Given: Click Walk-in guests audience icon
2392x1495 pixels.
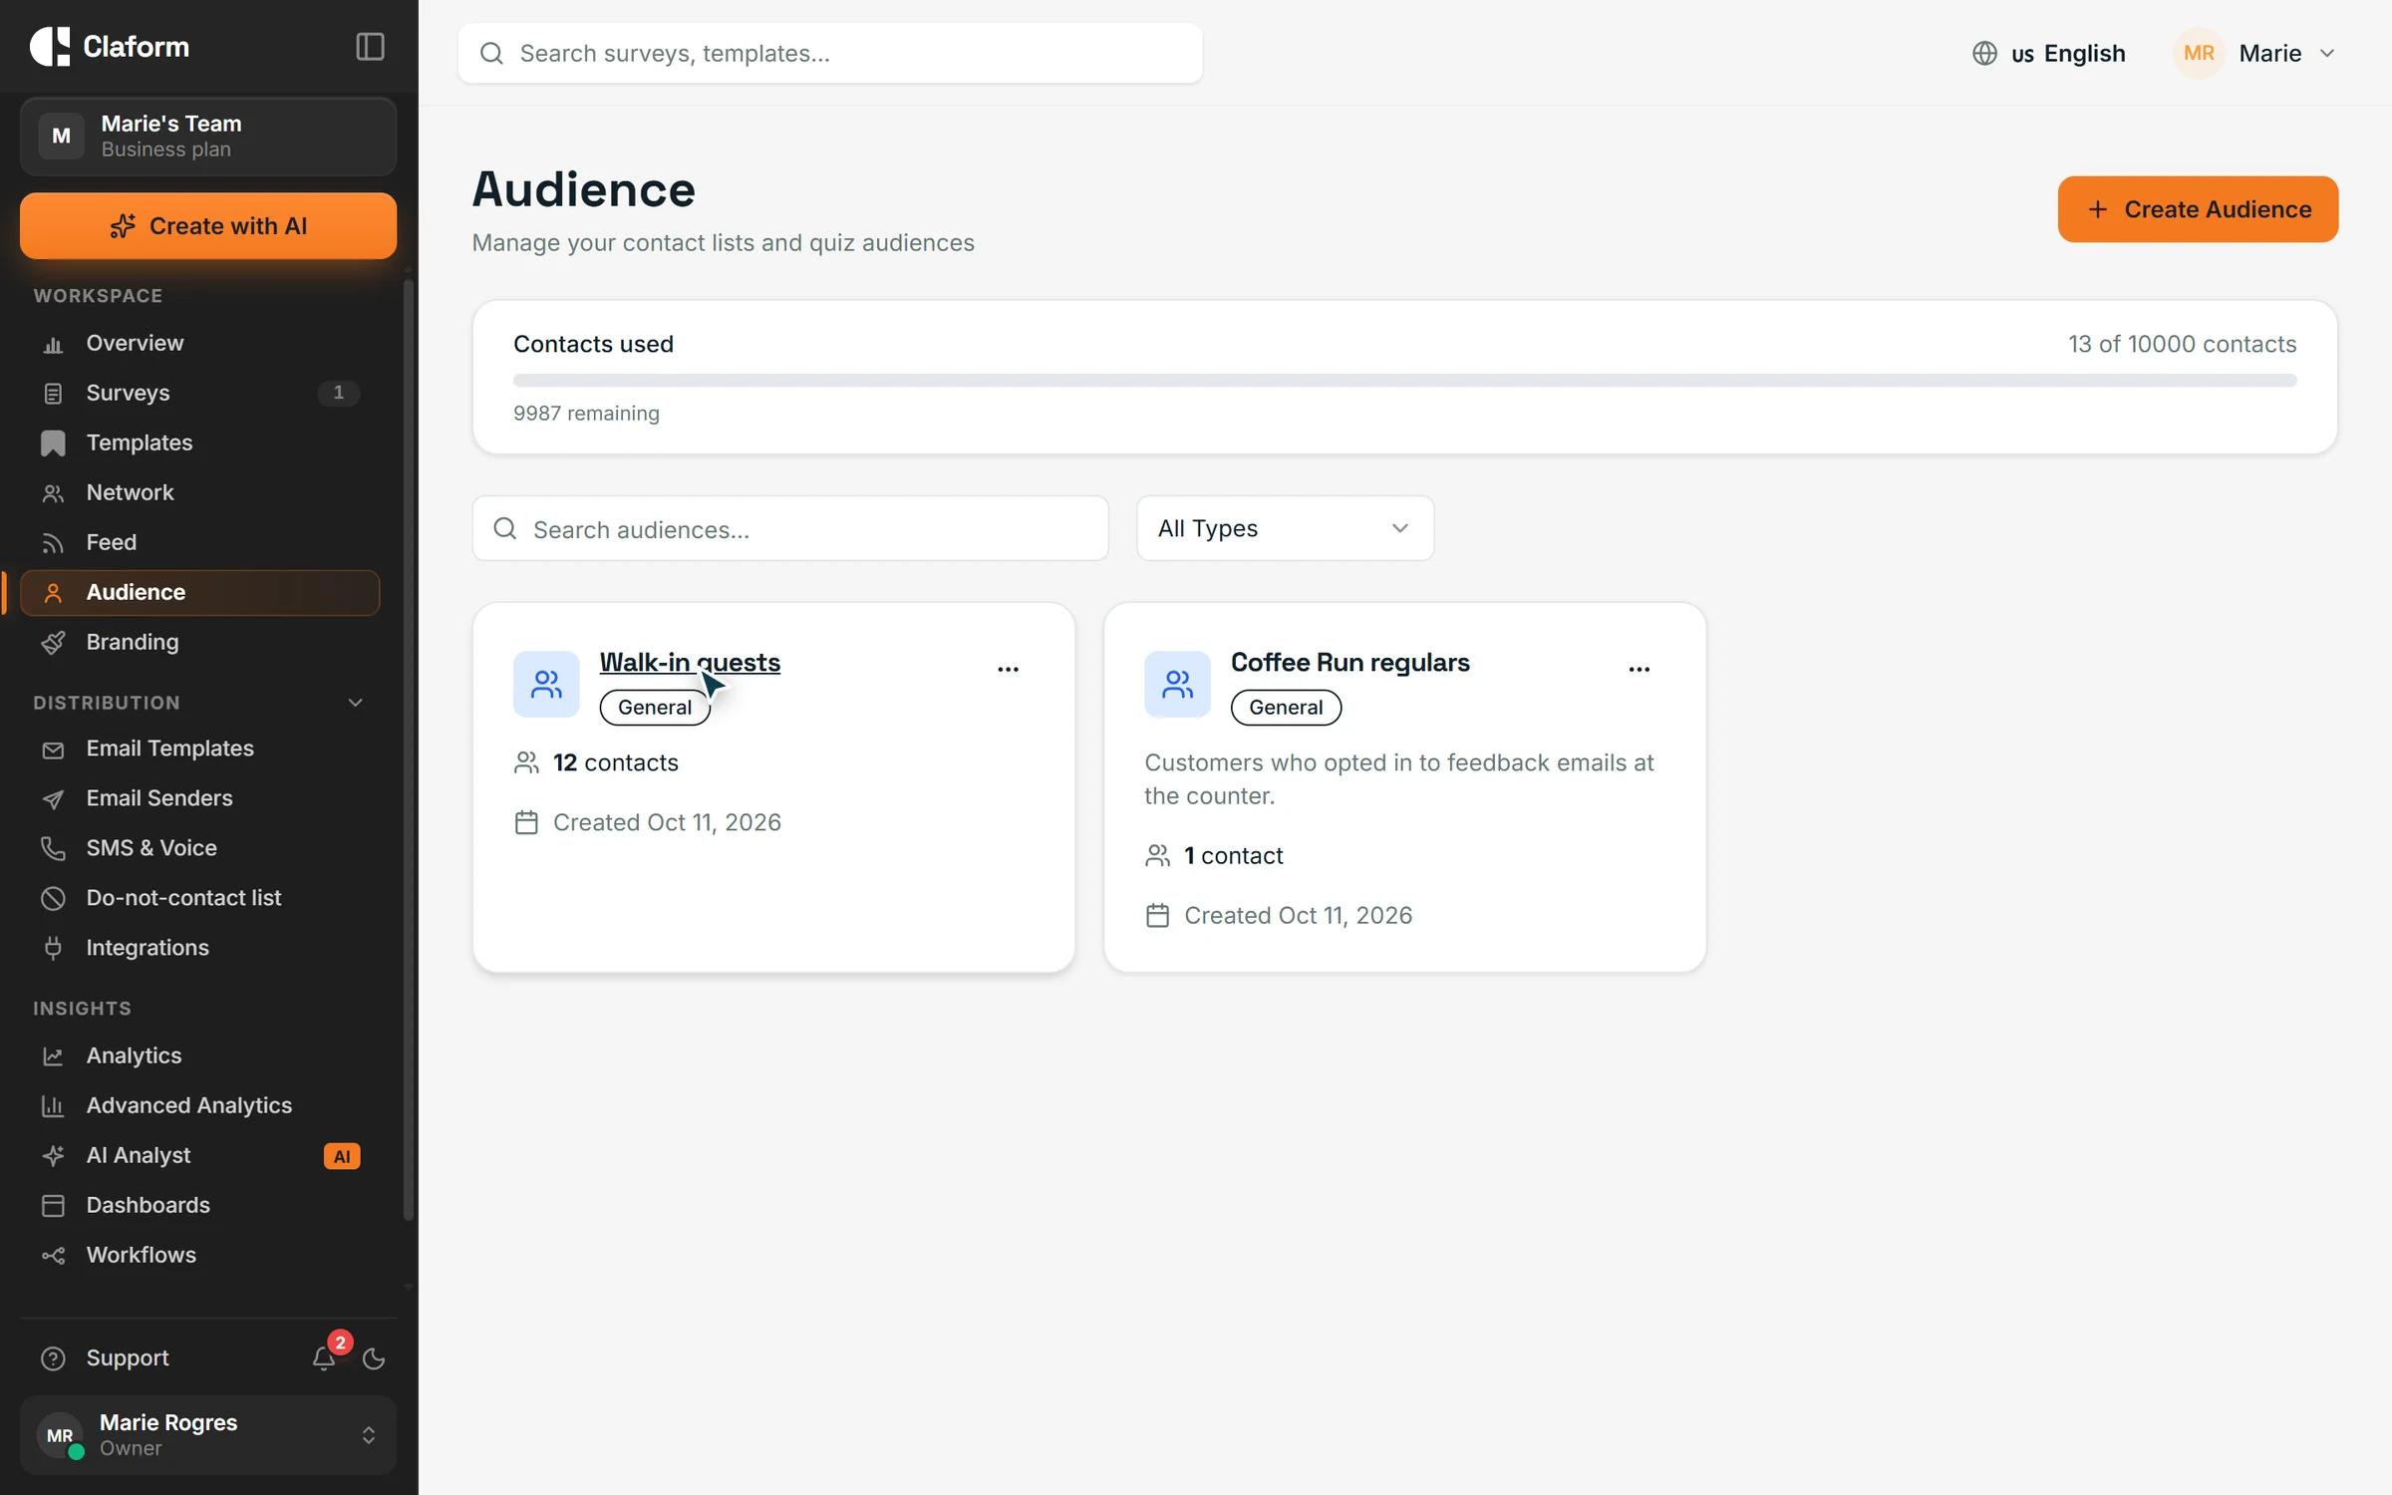Looking at the screenshot, I should coord(546,684).
